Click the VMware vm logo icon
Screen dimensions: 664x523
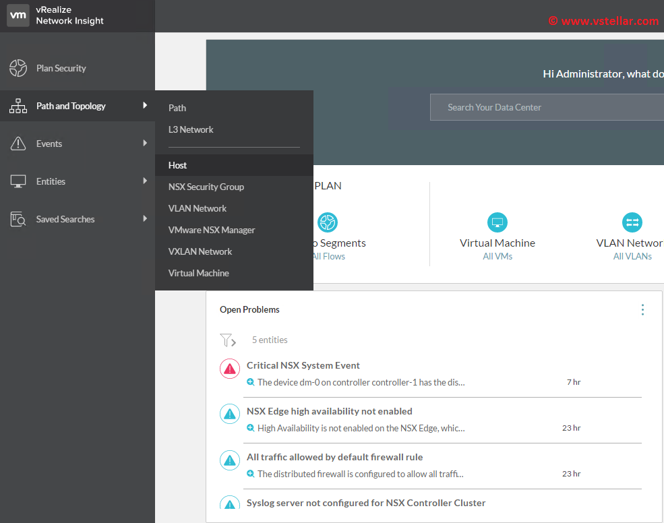pos(18,16)
